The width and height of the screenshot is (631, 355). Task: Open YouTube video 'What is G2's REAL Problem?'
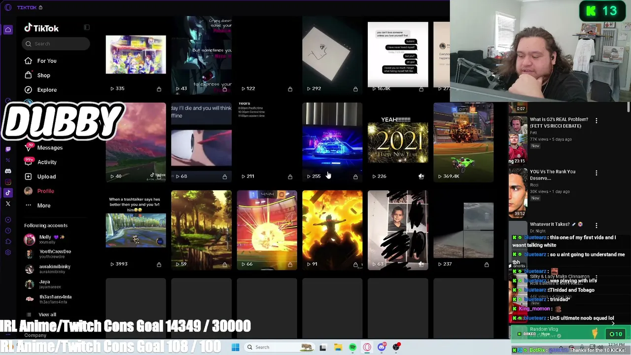click(x=559, y=123)
